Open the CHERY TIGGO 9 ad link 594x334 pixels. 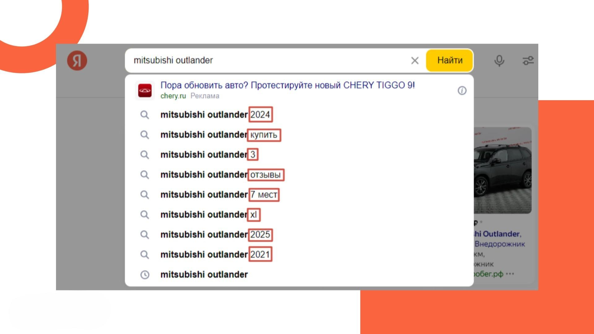click(x=288, y=85)
